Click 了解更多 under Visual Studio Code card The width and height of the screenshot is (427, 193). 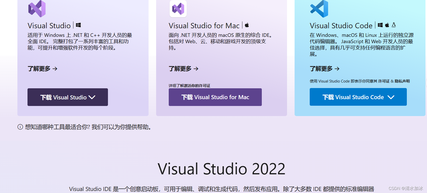pos(325,69)
